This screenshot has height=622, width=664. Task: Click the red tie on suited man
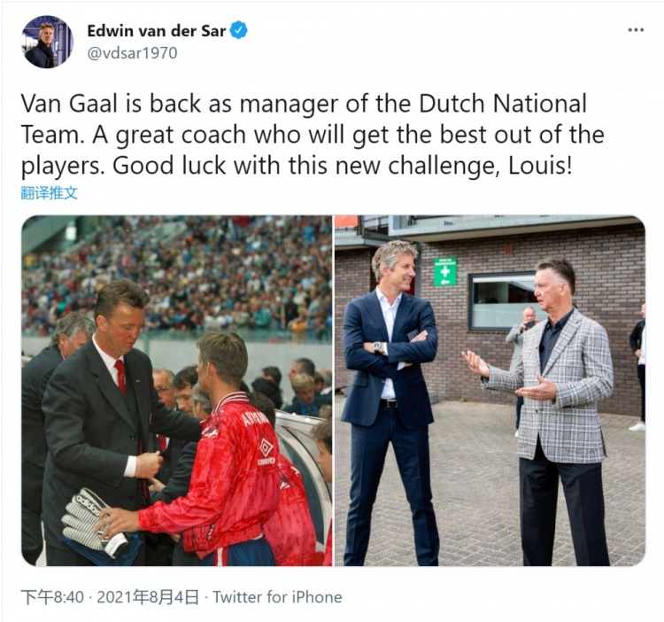tap(120, 377)
